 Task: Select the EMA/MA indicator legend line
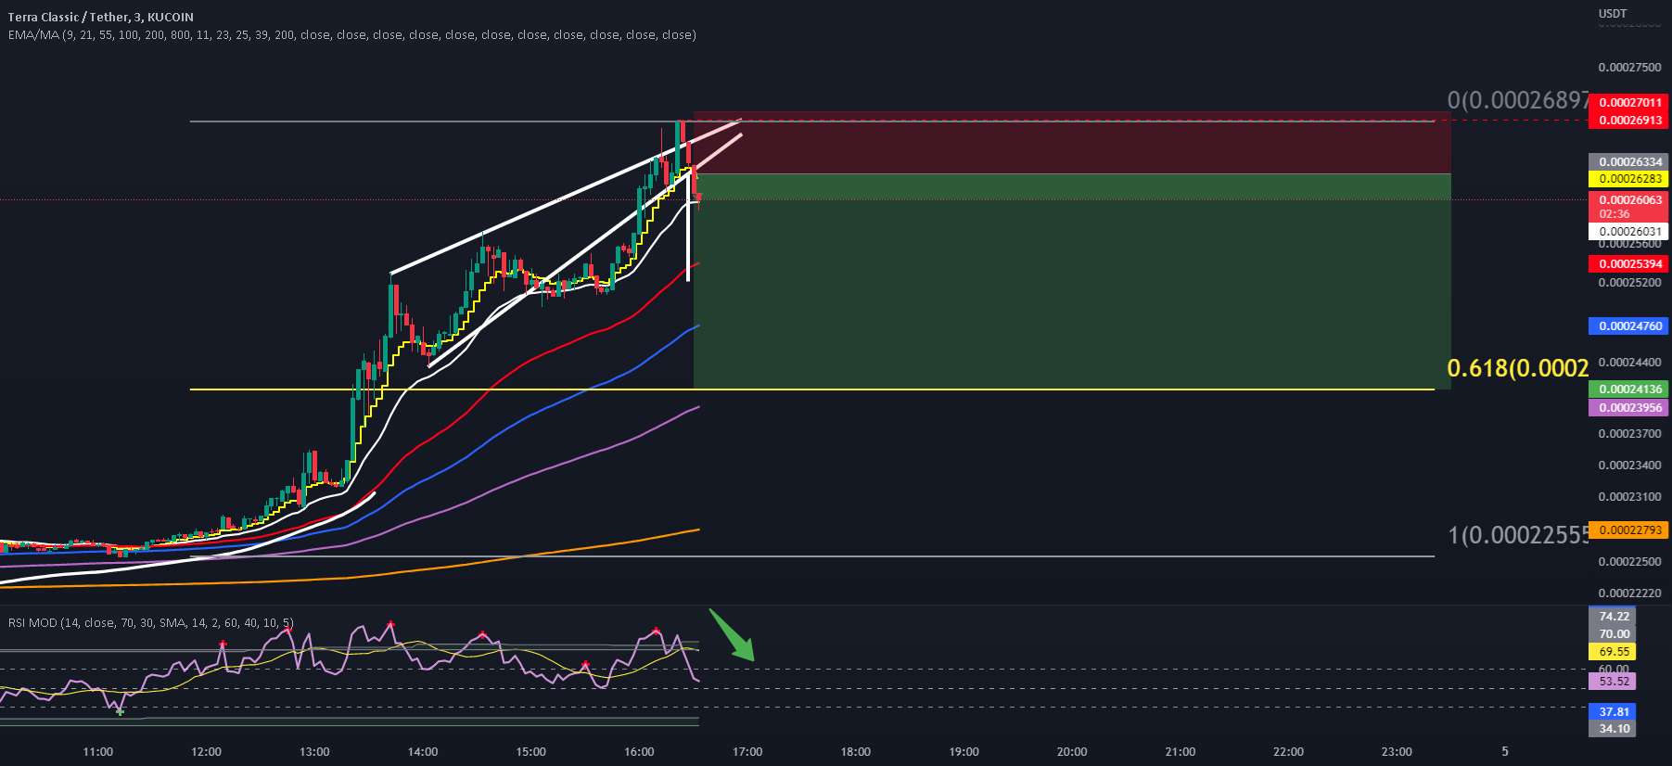351,35
